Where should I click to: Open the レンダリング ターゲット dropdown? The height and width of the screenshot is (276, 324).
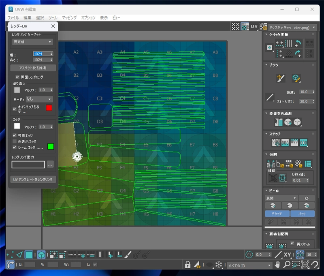point(32,42)
